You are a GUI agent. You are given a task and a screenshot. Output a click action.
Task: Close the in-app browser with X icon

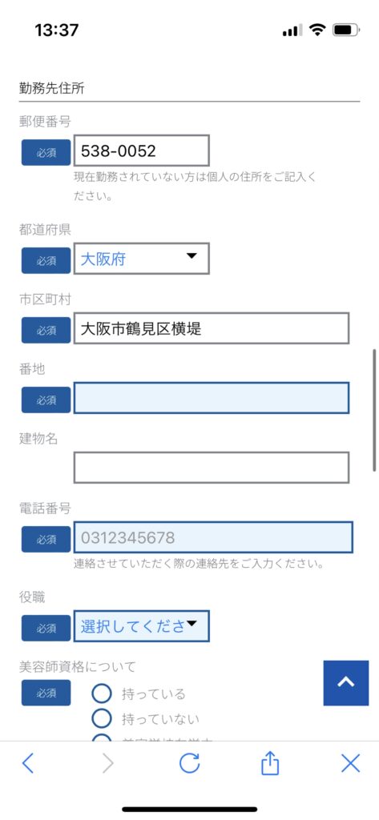(x=350, y=763)
